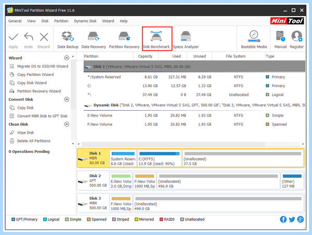The image size is (312, 235).
Task: Open the Twitter share icon
Action: click(x=292, y=219)
